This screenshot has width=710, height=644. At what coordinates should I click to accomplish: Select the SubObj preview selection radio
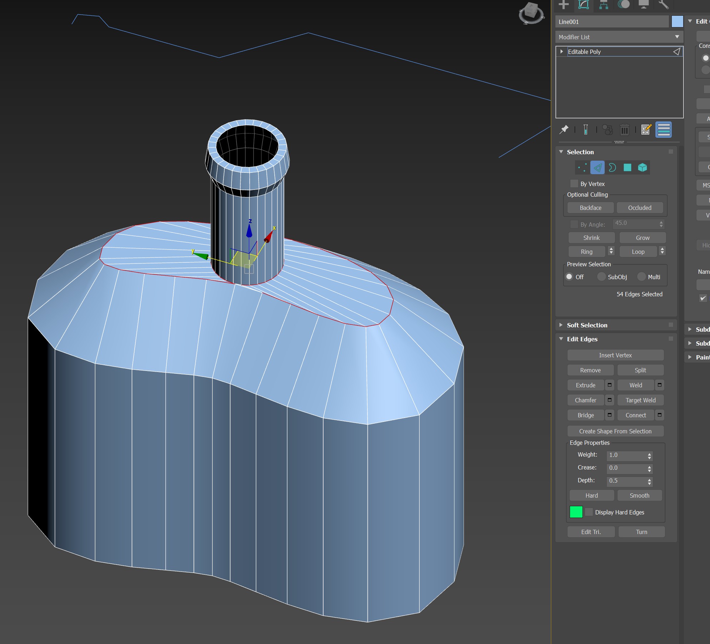click(601, 277)
